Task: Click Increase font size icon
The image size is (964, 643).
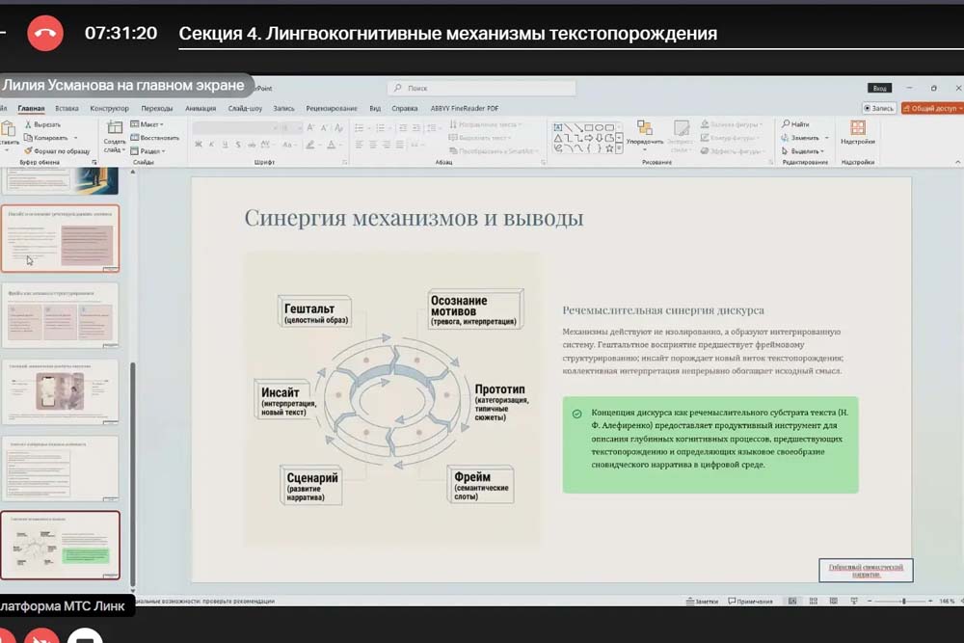Action: tap(310, 128)
